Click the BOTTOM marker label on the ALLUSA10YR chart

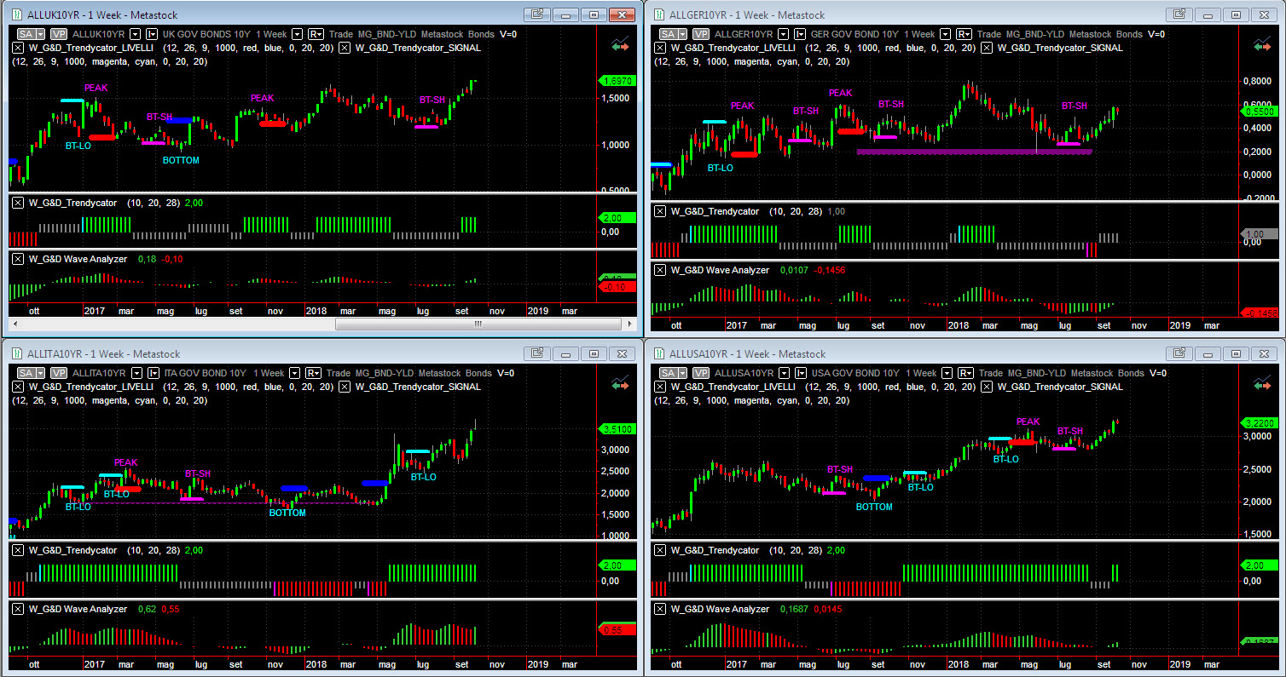point(874,507)
